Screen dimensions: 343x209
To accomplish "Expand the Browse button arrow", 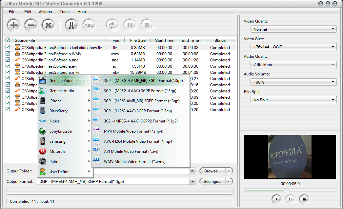I will (229, 171).
